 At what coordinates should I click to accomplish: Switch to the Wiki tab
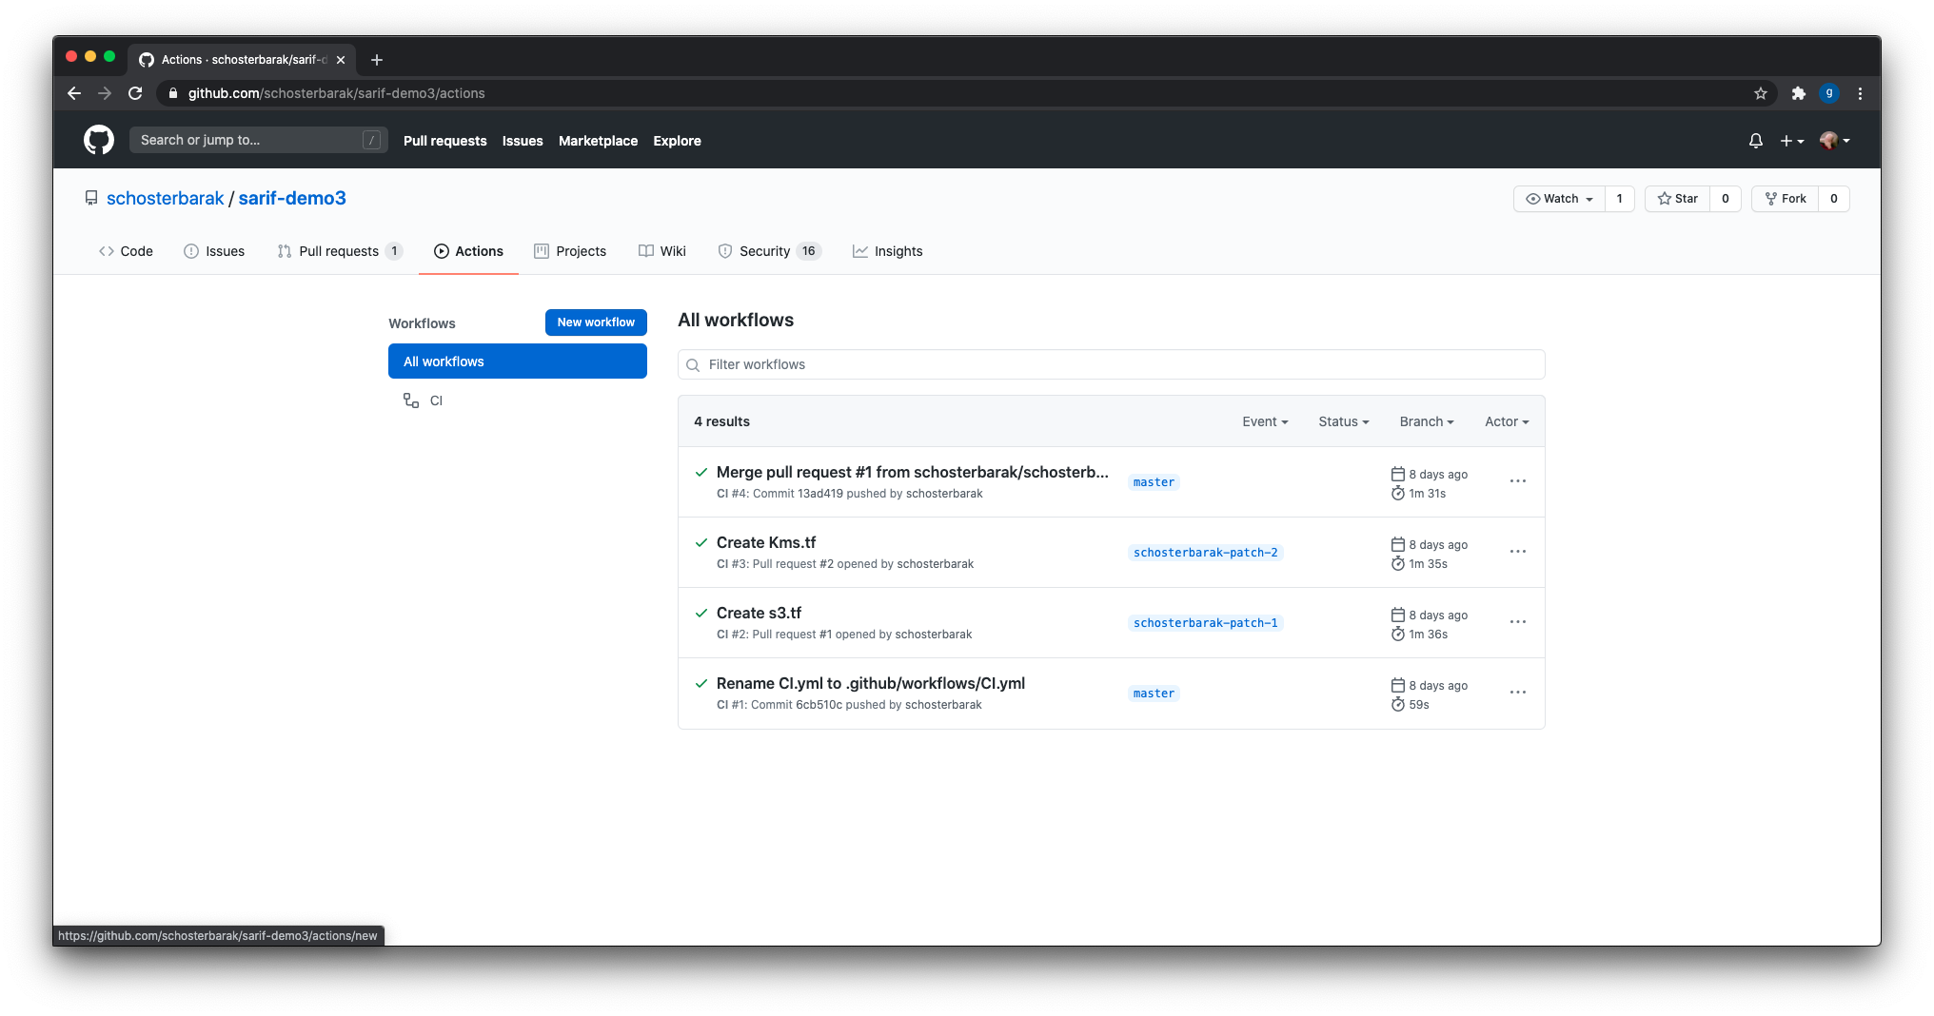tap(662, 251)
